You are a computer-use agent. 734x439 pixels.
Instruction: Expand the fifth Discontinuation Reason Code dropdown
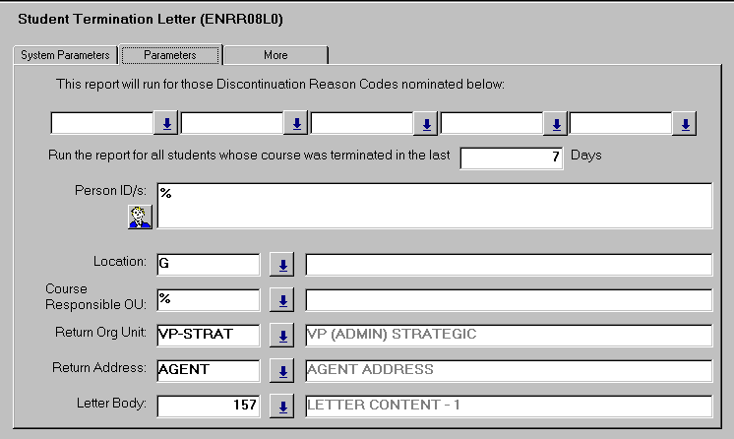(686, 124)
